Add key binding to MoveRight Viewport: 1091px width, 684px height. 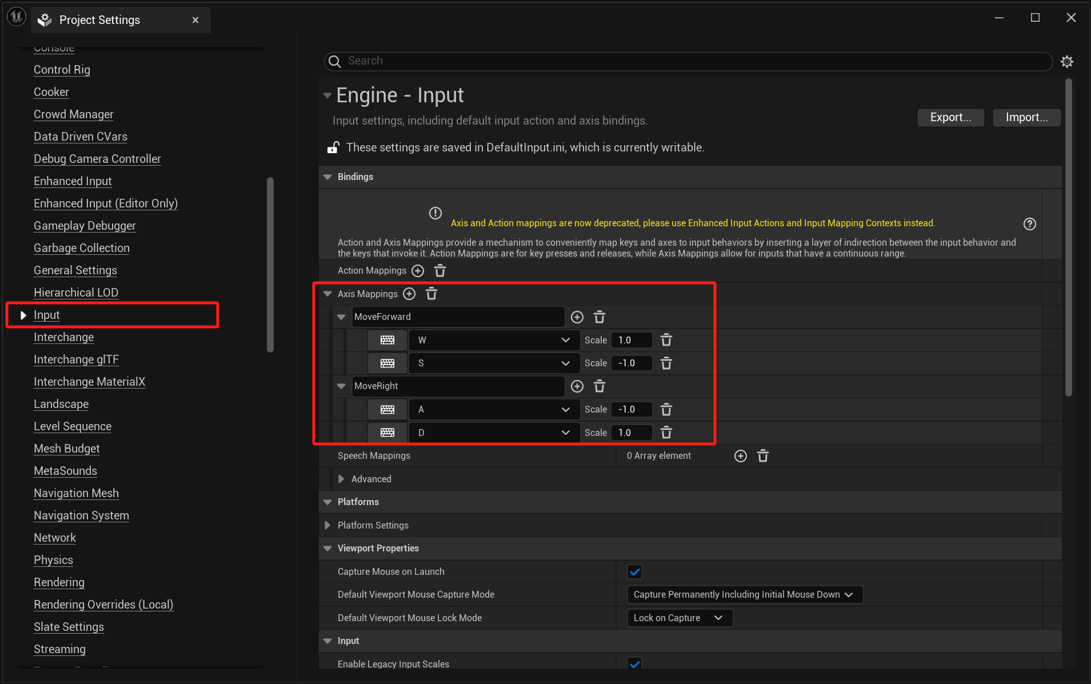(x=577, y=386)
